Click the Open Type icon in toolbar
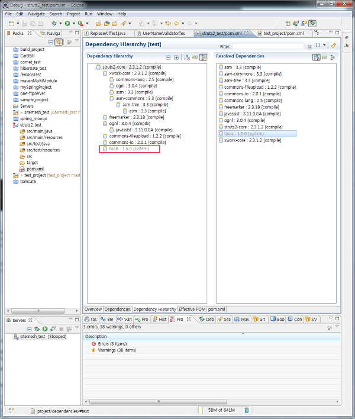 [x=106, y=24]
